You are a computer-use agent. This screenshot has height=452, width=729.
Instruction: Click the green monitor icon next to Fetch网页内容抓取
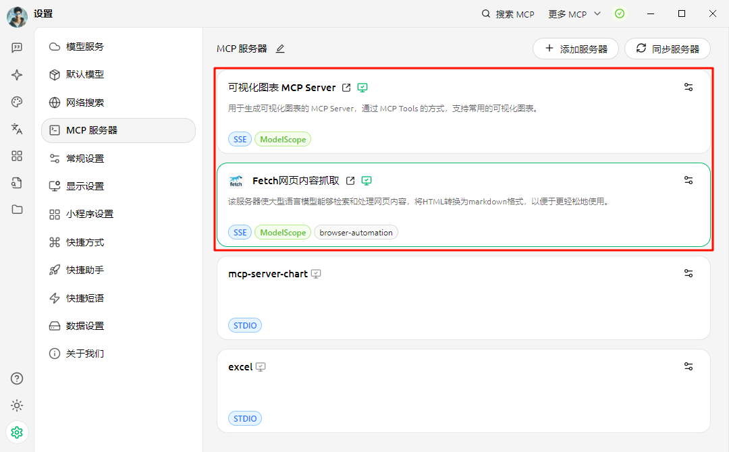tap(367, 180)
